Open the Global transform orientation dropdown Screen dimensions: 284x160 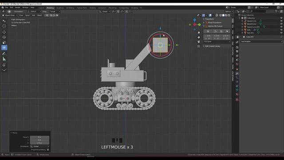(x=105, y=12)
